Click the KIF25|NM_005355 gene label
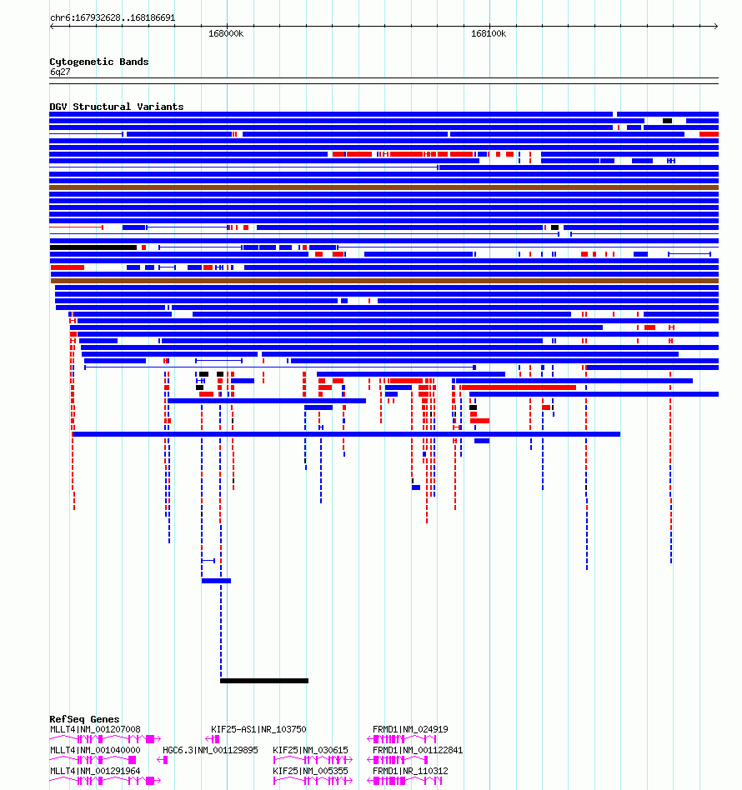Screen dimensions: 742x790 coord(310,771)
